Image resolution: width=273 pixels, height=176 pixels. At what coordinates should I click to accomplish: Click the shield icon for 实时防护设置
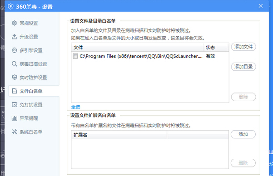tap(14, 77)
